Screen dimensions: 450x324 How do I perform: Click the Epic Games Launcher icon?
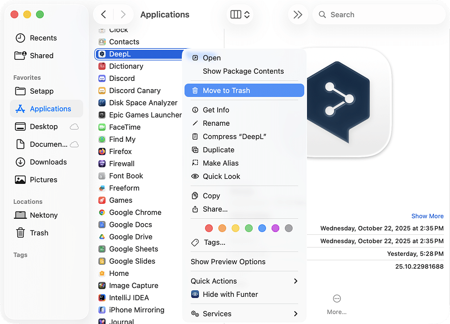[x=103, y=115]
